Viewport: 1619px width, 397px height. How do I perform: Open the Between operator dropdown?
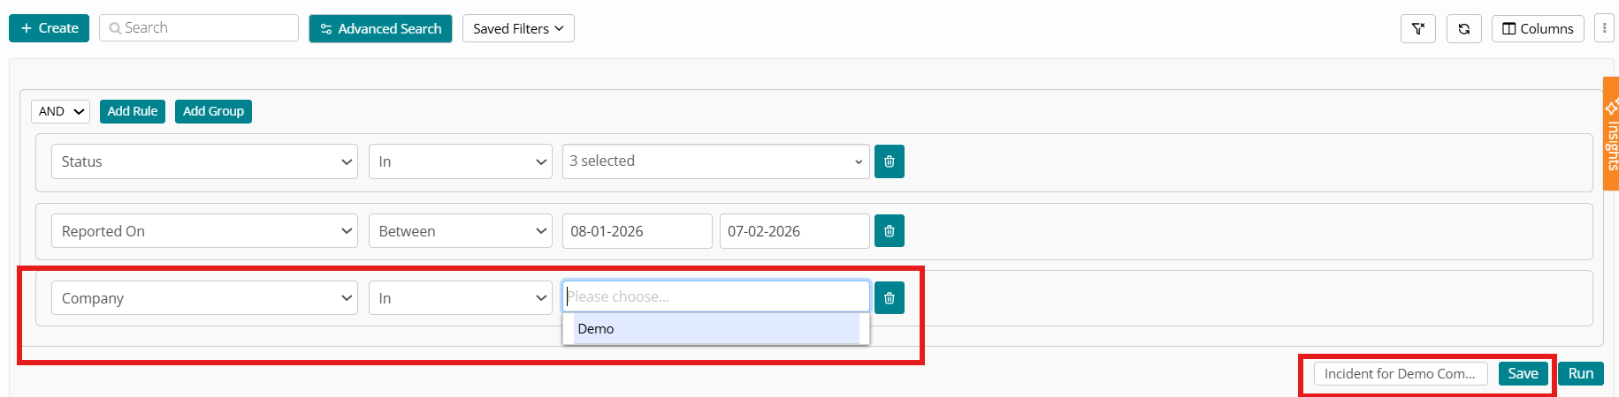tap(460, 231)
